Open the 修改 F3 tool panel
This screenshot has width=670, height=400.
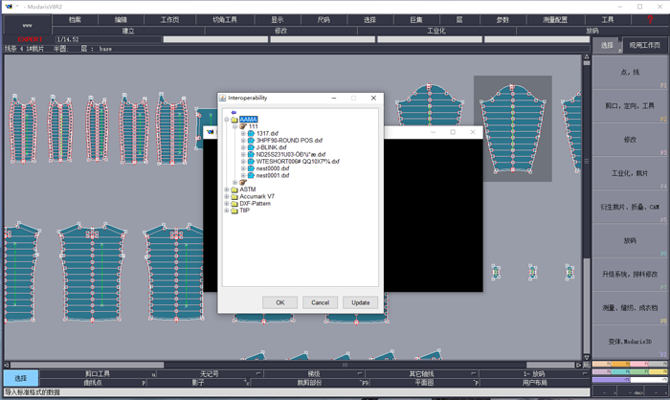tap(630, 140)
